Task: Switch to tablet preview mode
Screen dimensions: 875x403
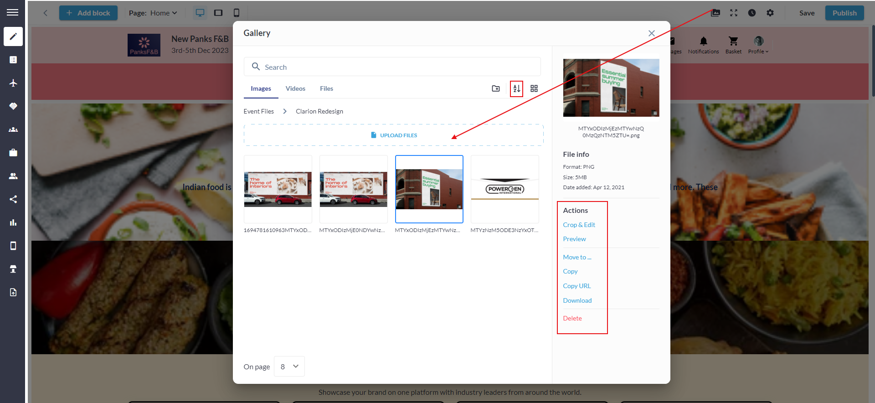Action: (x=218, y=13)
